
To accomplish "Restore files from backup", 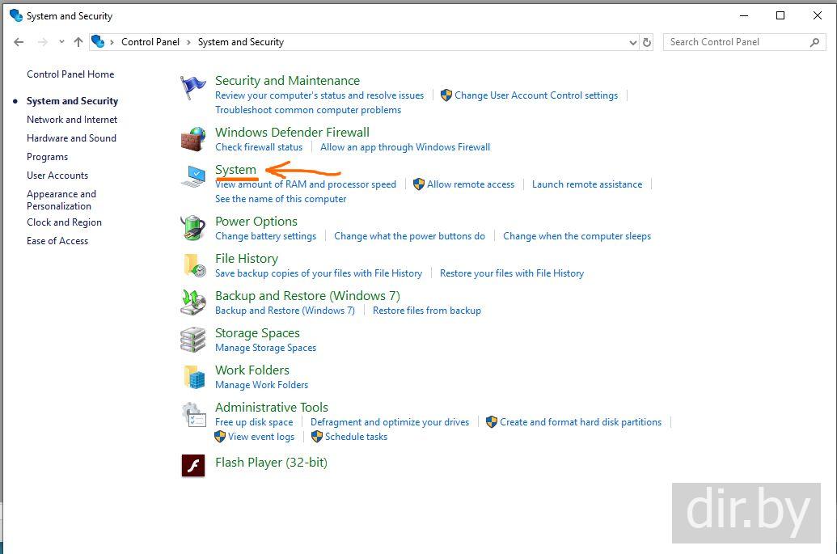I will coord(427,311).
